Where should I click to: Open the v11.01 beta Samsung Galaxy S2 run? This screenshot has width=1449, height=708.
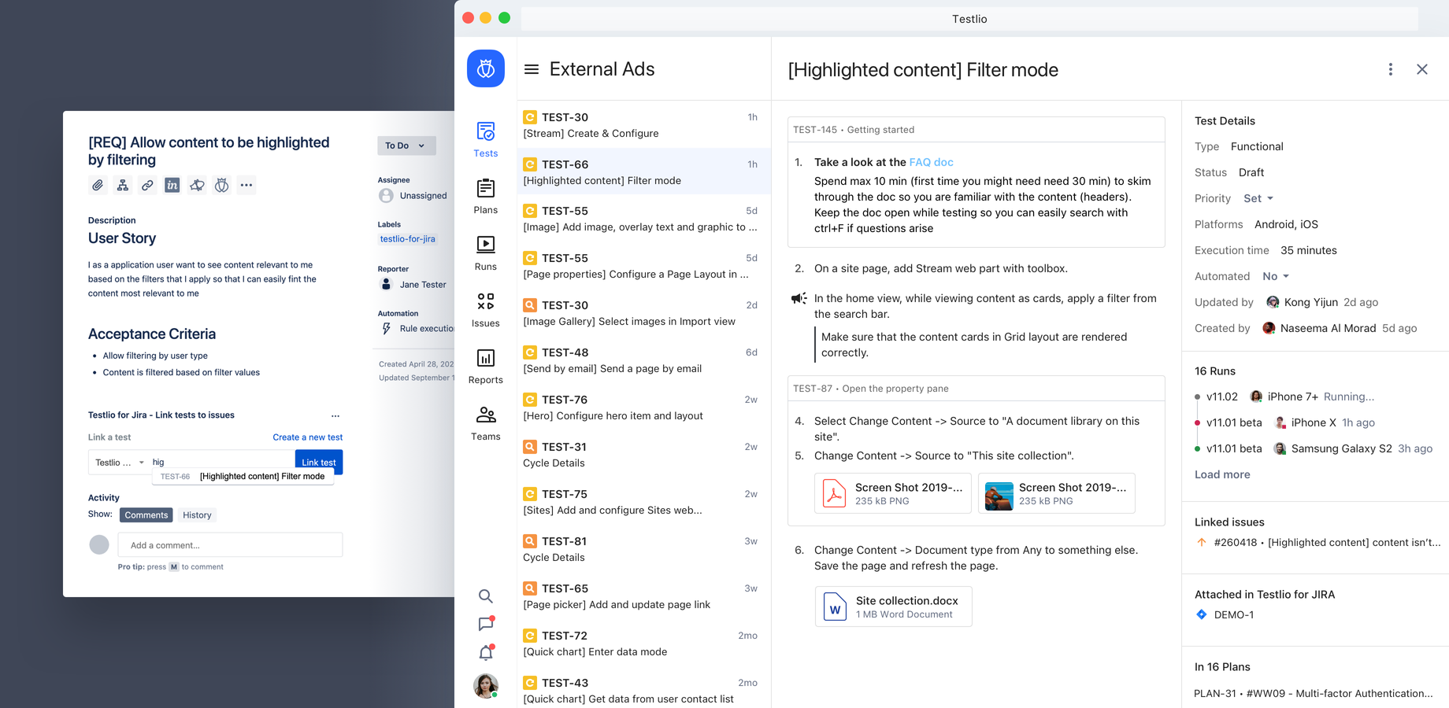tap(1314, 448)
